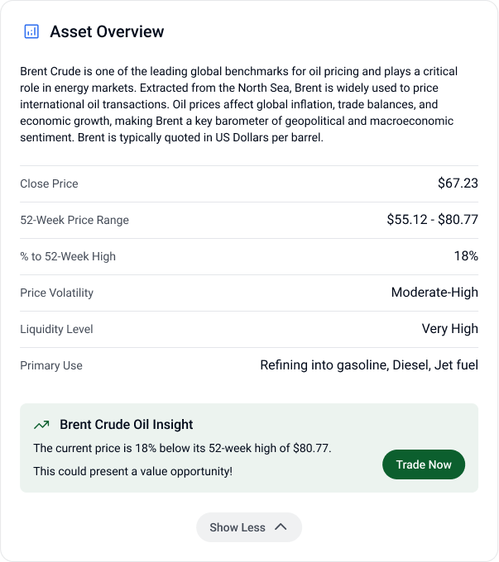Click the upward trend arrow insight icon
Viewport: 499px width, 562px height.
[x=41, y=425]
